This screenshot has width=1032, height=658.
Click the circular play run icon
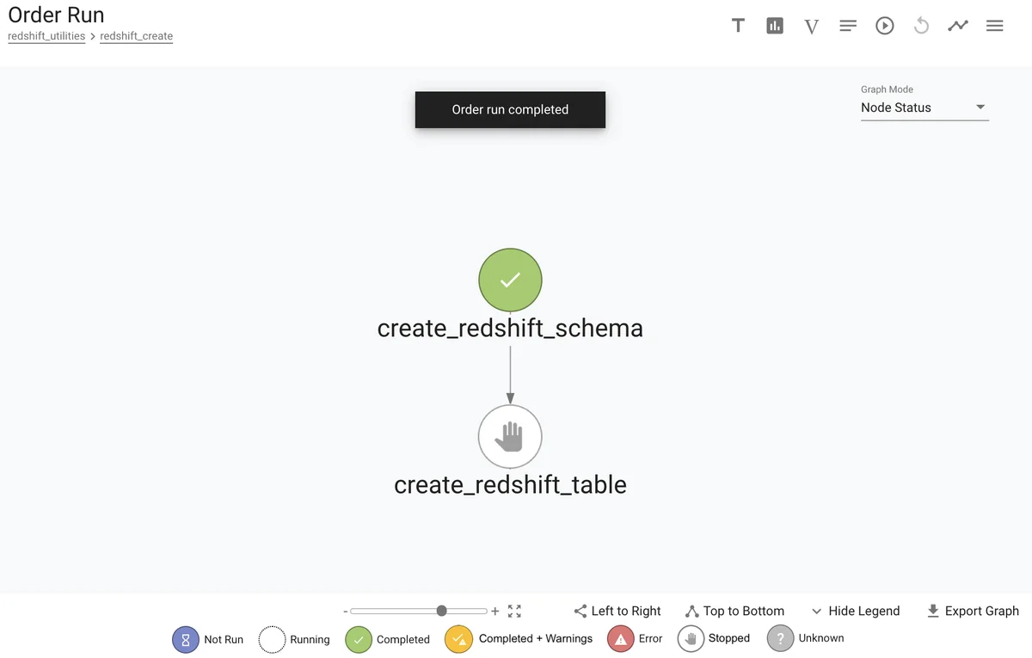pyautogui.click(x=885, y=26)
